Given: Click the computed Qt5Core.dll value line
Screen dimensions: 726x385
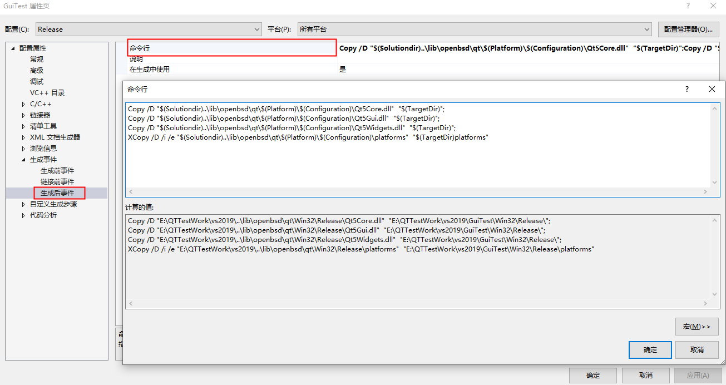Looking at the screenshot, I should coord(339,221).
